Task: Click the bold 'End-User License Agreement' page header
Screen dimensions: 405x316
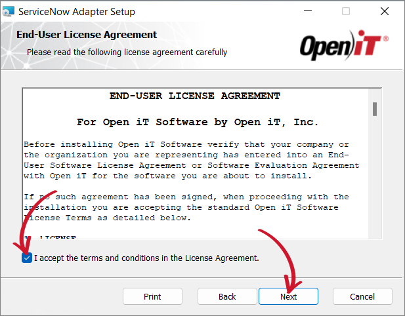Action: coord(87,35)
